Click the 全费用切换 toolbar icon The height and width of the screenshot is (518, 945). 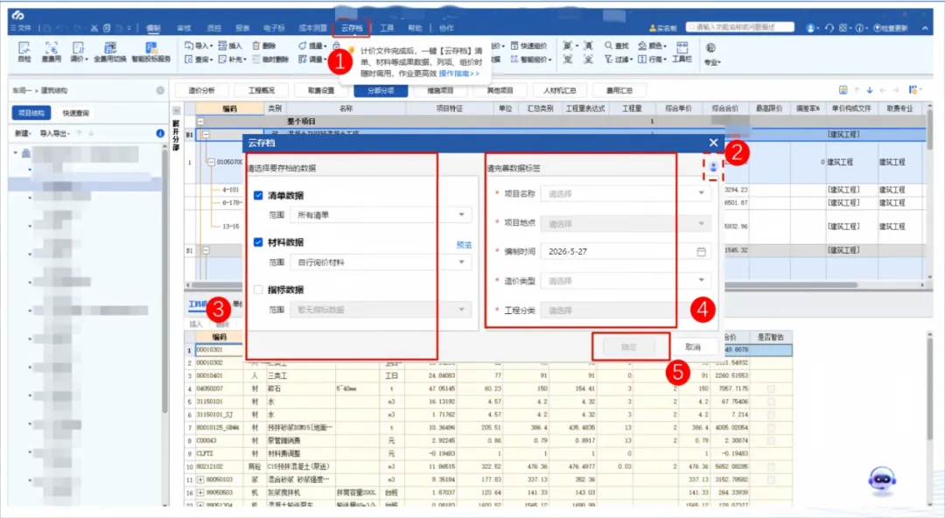pos(110,52)
